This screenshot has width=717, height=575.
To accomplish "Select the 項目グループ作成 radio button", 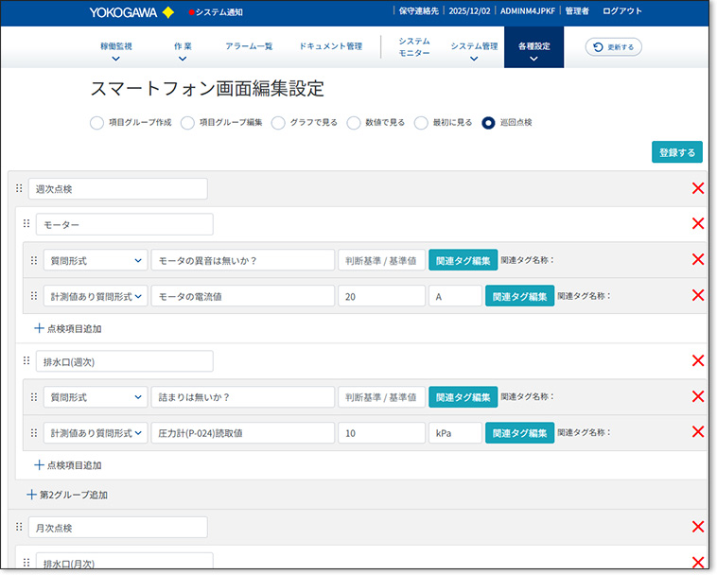I will pos(96,123).
